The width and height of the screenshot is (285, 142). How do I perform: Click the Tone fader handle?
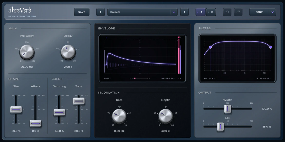(79, 101)
